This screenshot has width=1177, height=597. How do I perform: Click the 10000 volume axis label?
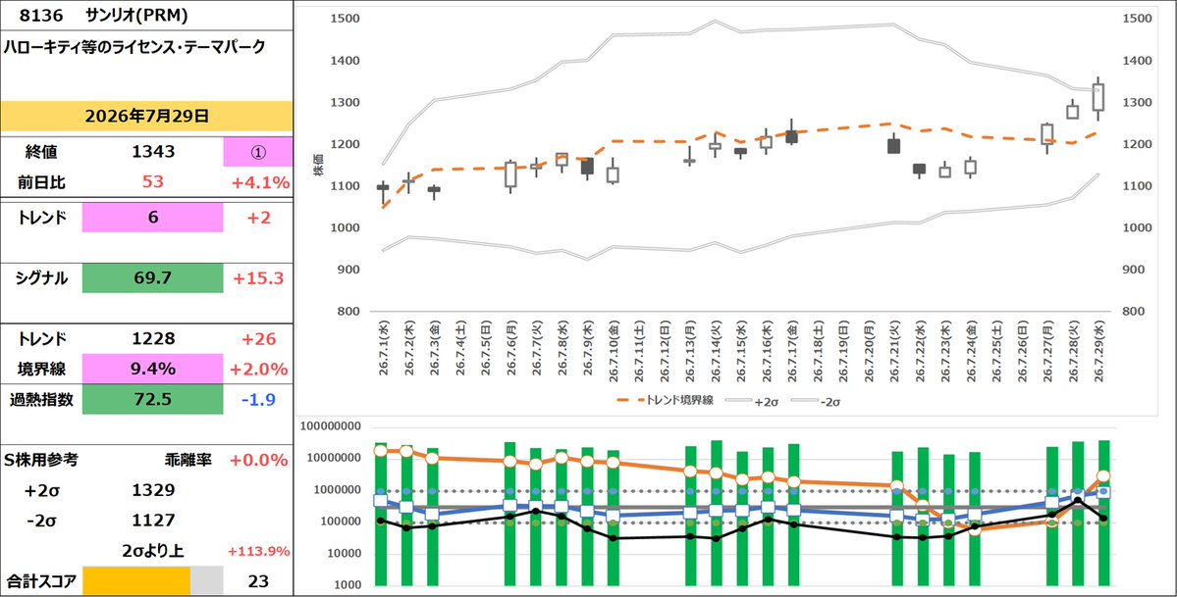coord(343,554)
